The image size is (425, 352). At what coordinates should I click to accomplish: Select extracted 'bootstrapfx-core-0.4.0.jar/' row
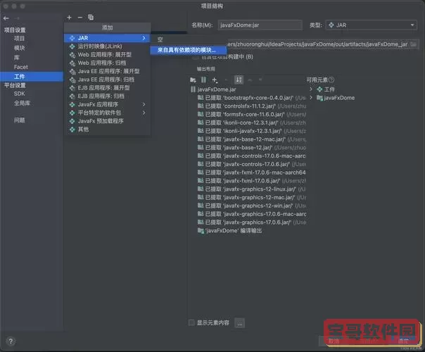click(252, 98)
